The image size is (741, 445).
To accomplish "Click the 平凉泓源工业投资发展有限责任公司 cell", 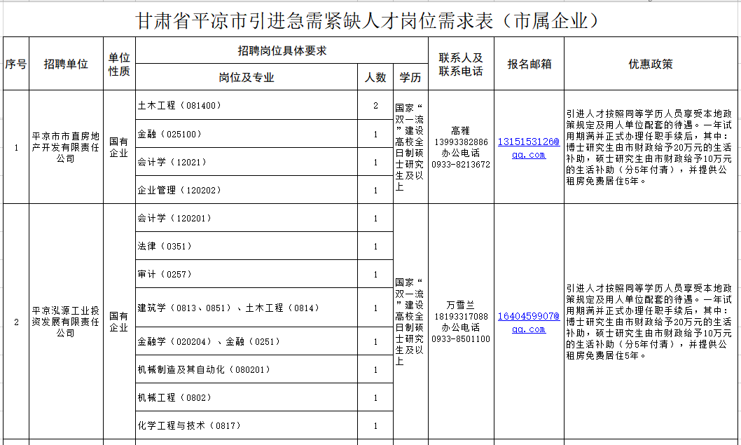I will (x=66, y=323).
